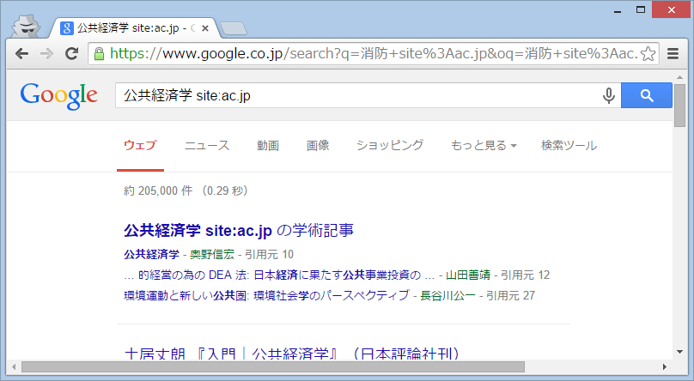694x381 pixels.
Task: Click the horizontal scrollbar right arrow
Action: pyautogui.click(x=664, y=367)
